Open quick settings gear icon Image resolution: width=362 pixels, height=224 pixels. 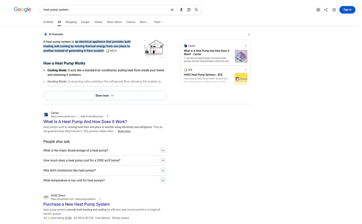coord(318,10)
